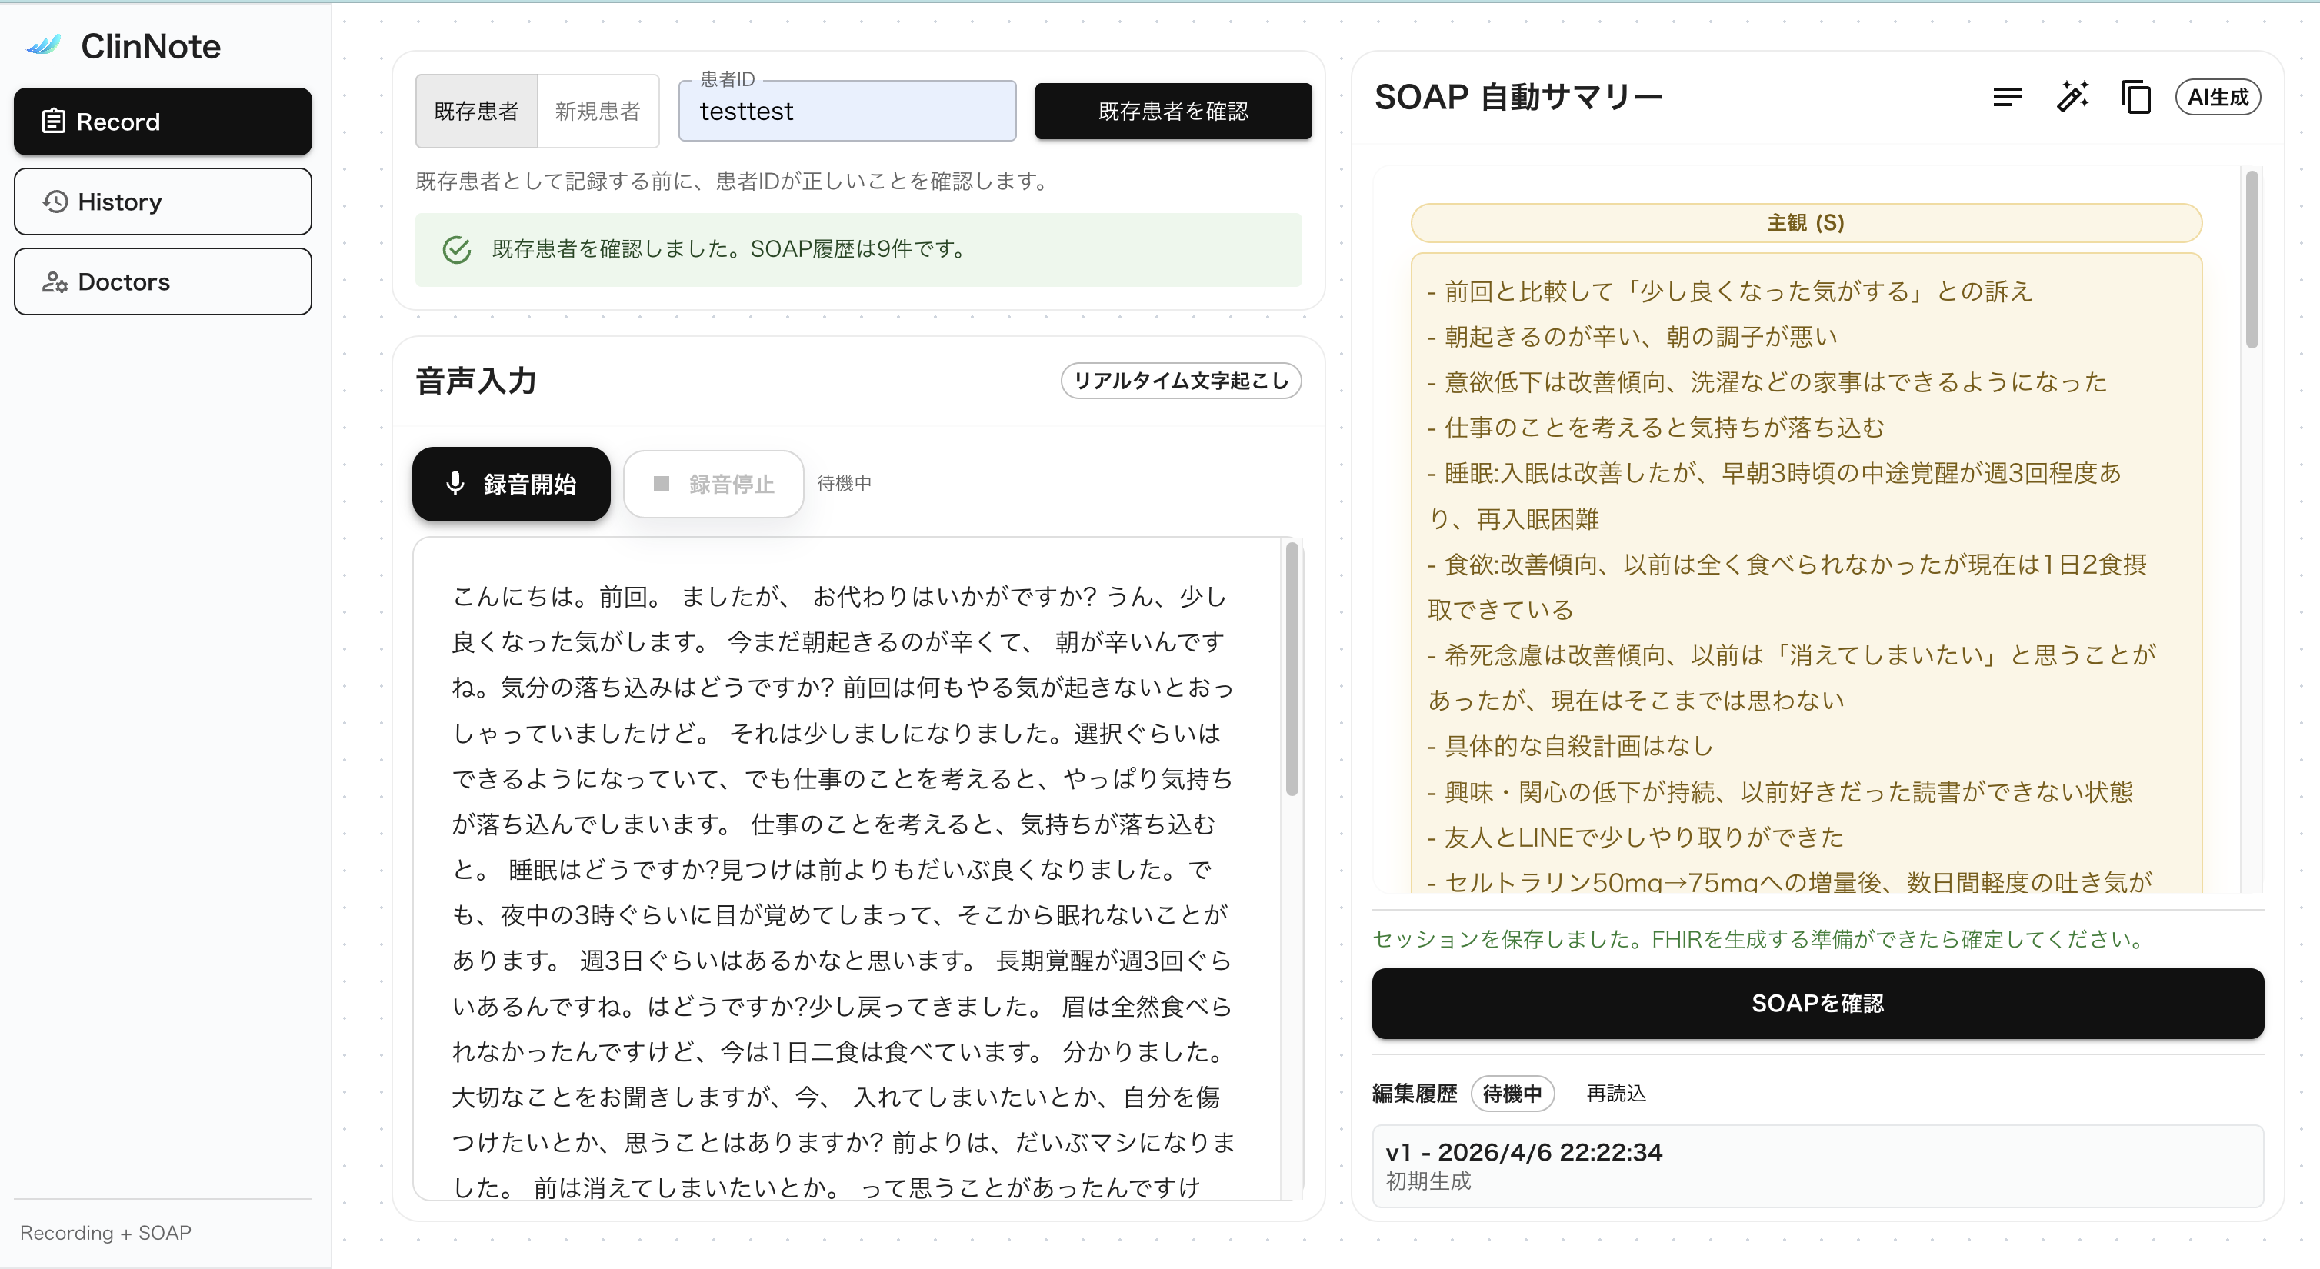Click the 既存患者を確認 button

click(x=1172, y=111)
